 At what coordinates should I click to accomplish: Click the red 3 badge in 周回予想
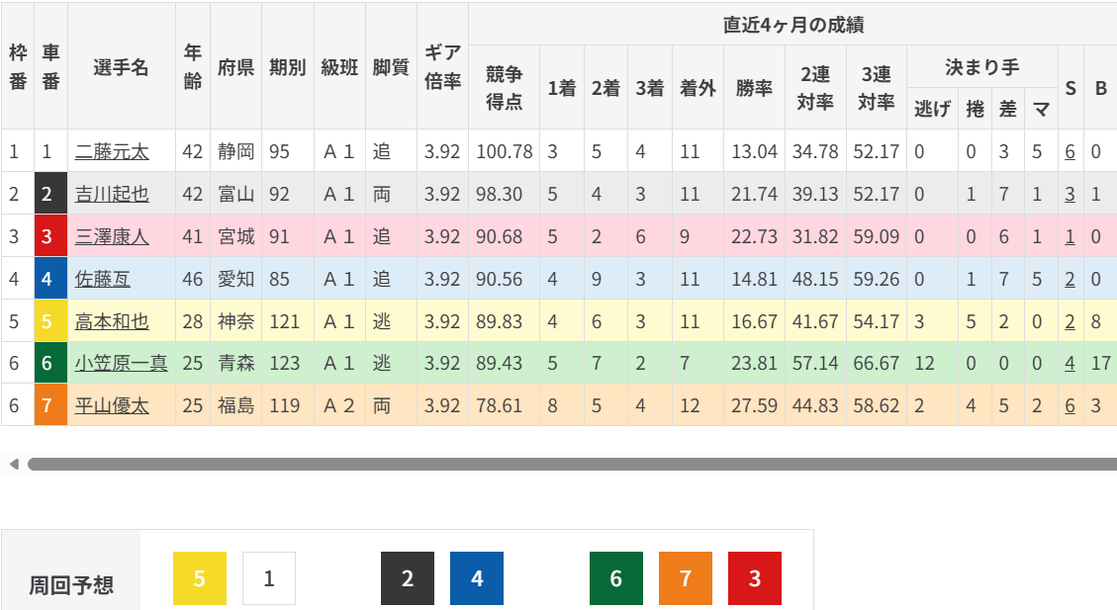(x=755, y=578)
